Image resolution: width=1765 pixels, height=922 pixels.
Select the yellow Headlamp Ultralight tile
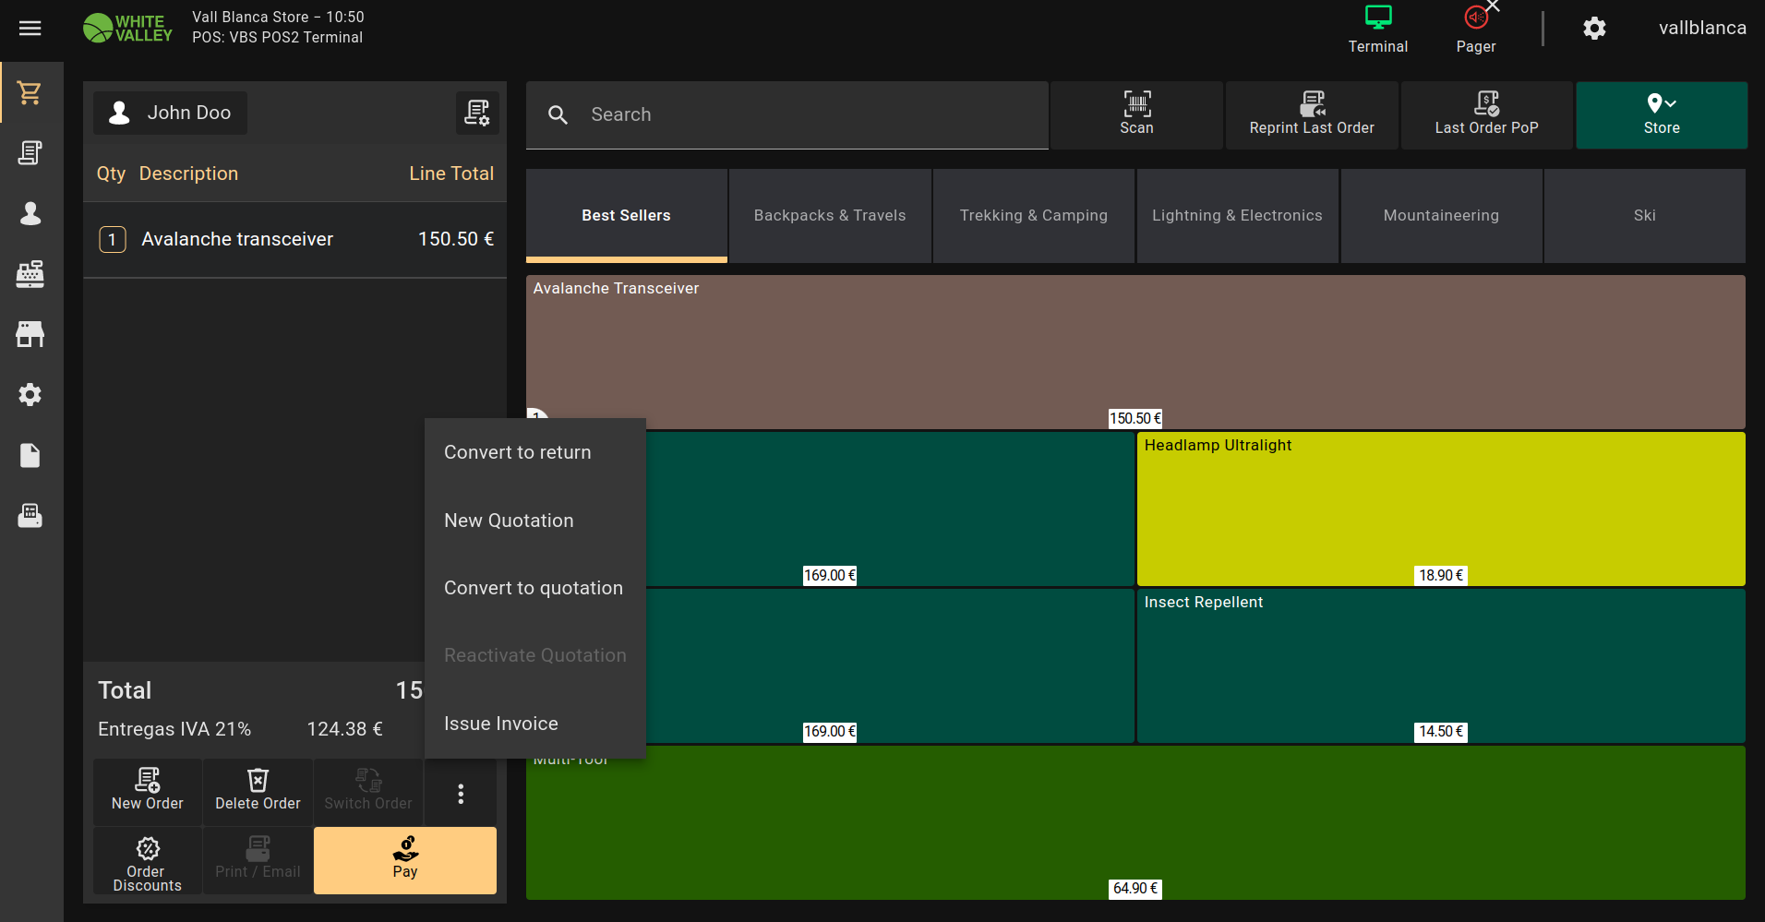(1440, 509)
